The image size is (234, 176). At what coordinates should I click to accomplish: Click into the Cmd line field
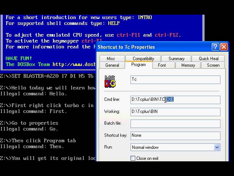click(175, 100)
